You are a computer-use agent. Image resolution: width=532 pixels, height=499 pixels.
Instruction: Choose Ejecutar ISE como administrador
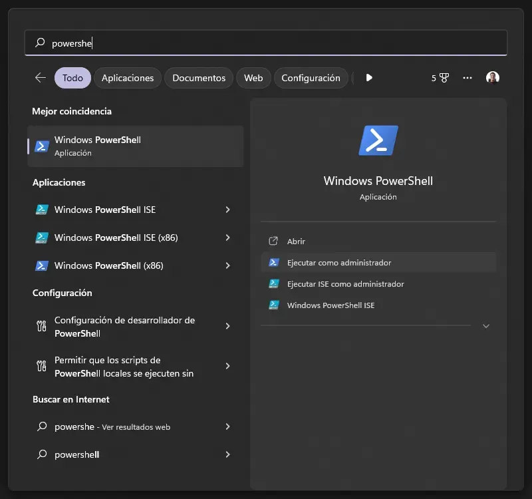click(x=378, y=284)
